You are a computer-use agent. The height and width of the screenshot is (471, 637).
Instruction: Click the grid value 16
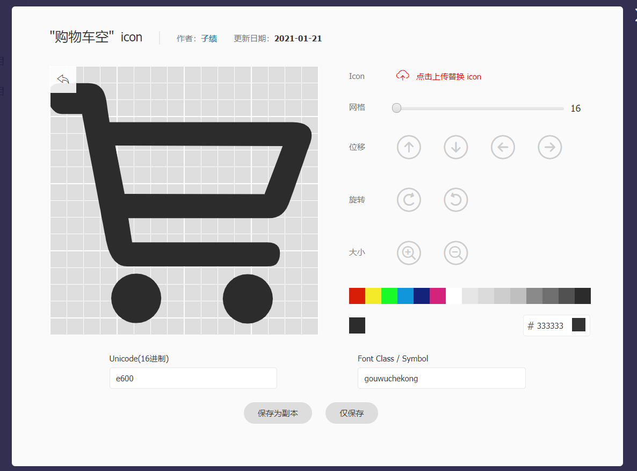[x=576, y=108]
